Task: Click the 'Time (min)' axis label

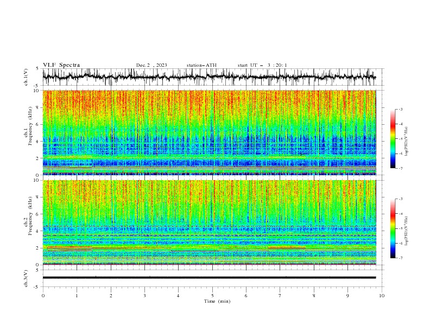Action: [x=217, y=301]
